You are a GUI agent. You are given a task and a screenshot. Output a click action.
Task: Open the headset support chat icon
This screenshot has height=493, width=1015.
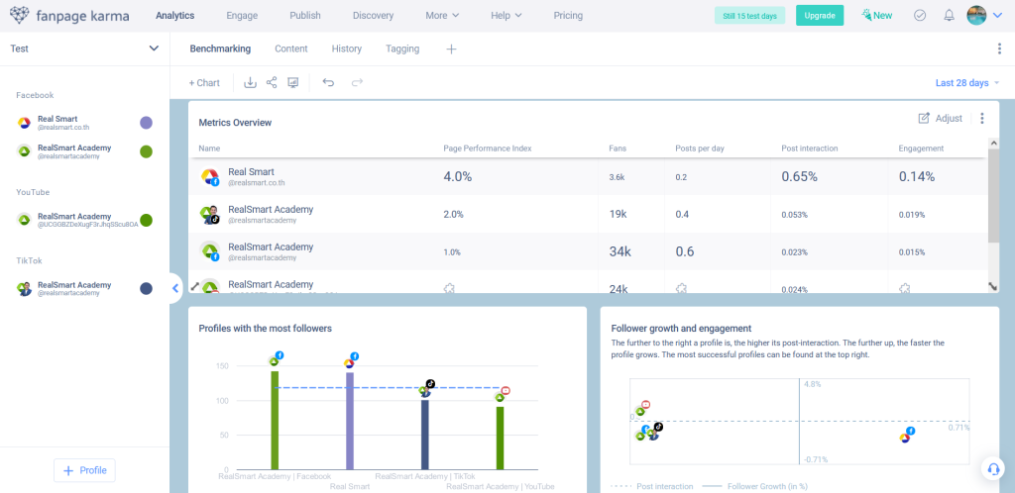(991, 468)
